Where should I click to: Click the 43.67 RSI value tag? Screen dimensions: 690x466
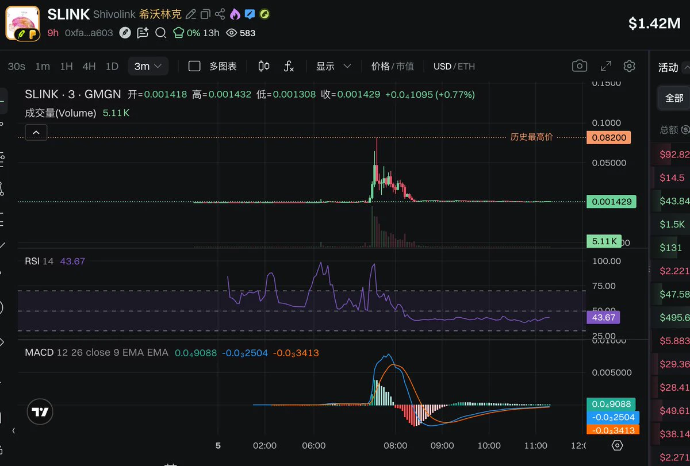click(603, 317)
